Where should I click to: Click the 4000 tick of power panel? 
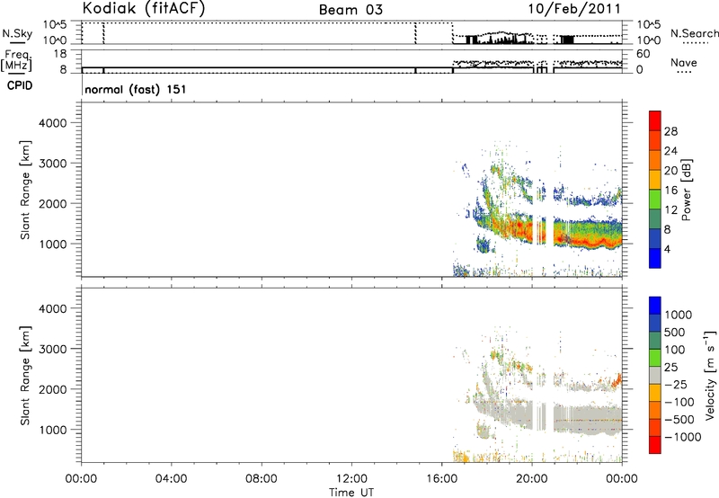pos(53,123)
